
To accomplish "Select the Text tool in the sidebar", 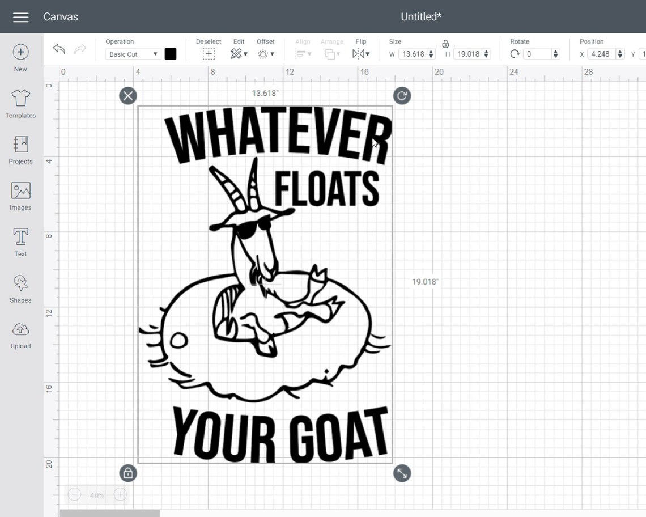I will pos(20,242).
